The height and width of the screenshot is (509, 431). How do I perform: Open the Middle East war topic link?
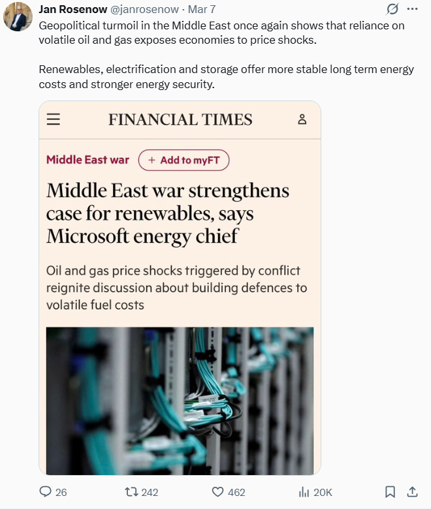(x=88, y=160)
